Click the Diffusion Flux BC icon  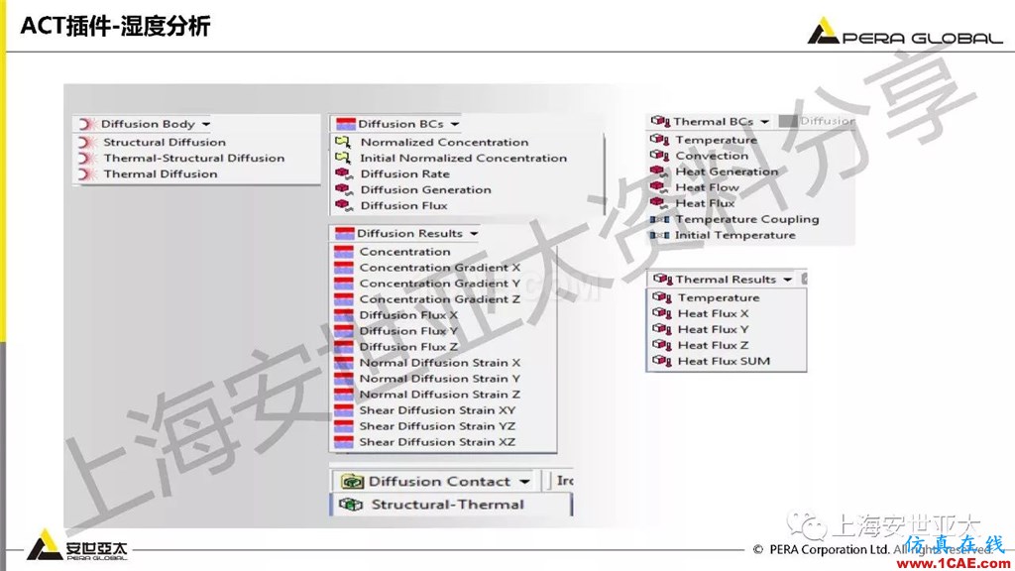(x=343, y=205)
